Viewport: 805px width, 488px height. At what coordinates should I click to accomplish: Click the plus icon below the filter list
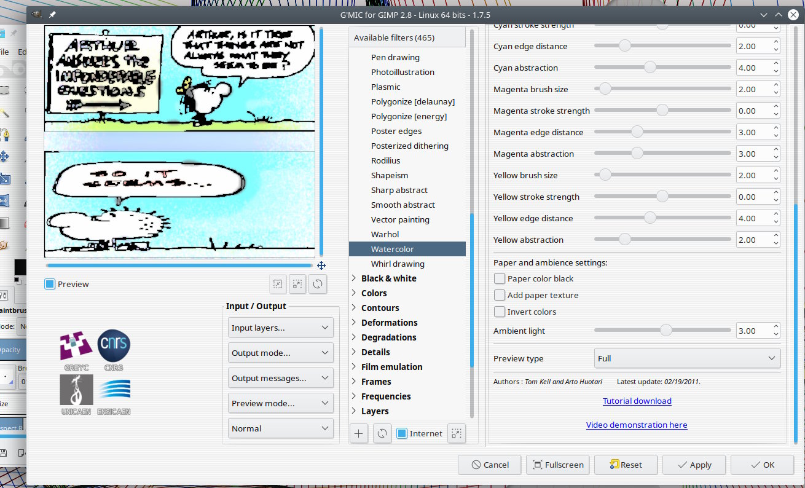point(359,433)
